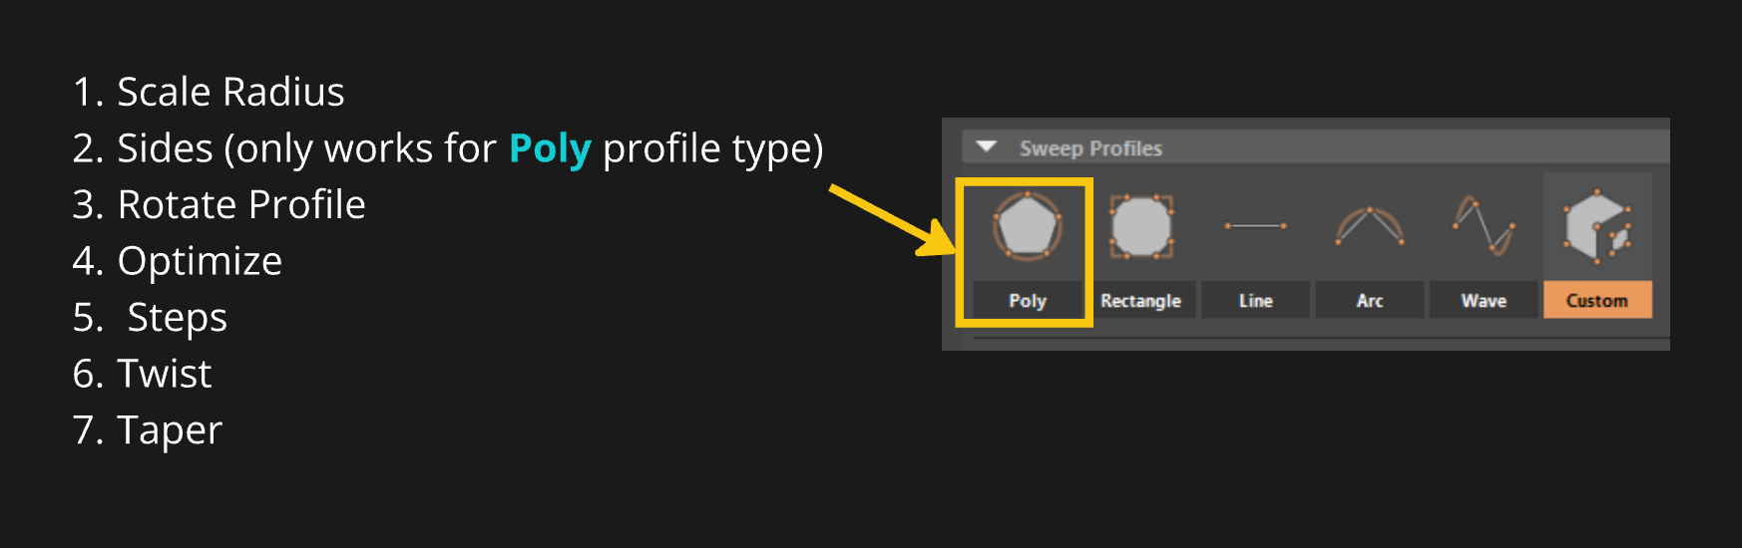Collapse the Sweep Profiles section triangle
This screenshot has height=548, width=1742.
coord(987,147)
